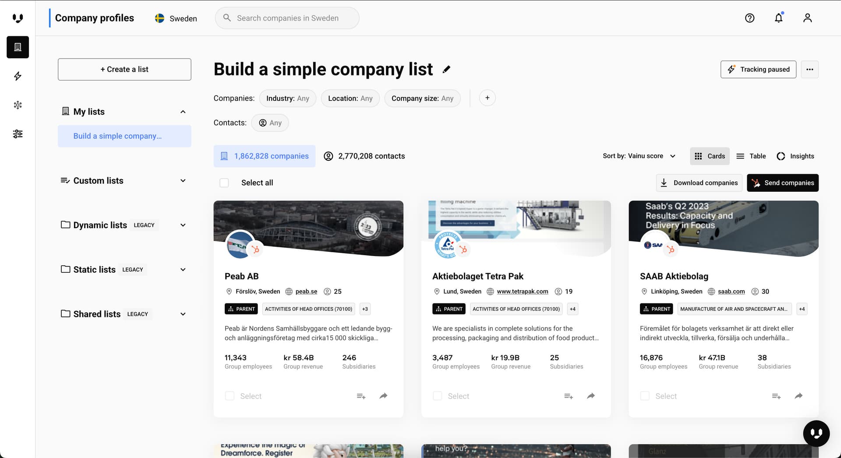The image size is (841, 458).
Task: Click the HubSpot badge on SAAB Aktiebolag
Action: pos(671,249)
